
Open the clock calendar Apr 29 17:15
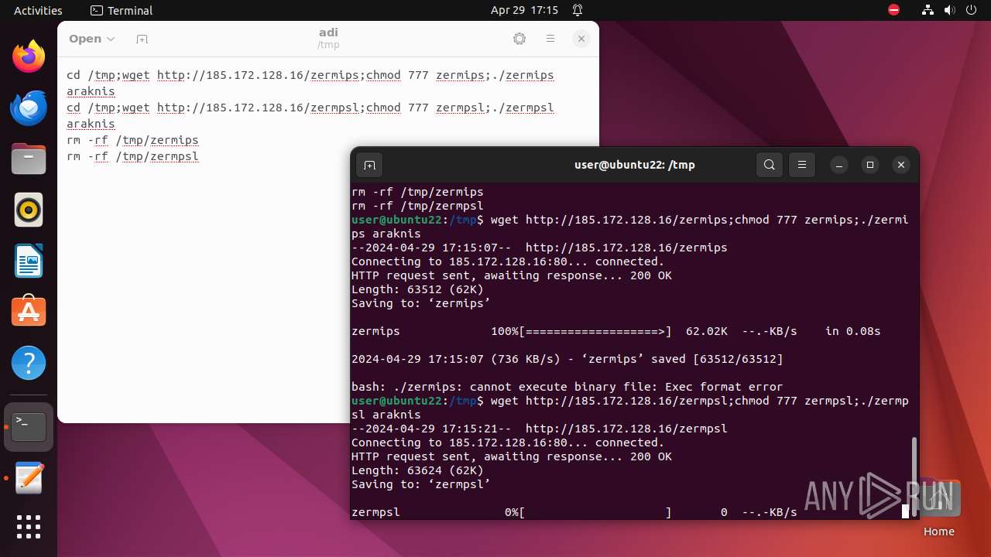pyautogui.click(x=524, y=10)
